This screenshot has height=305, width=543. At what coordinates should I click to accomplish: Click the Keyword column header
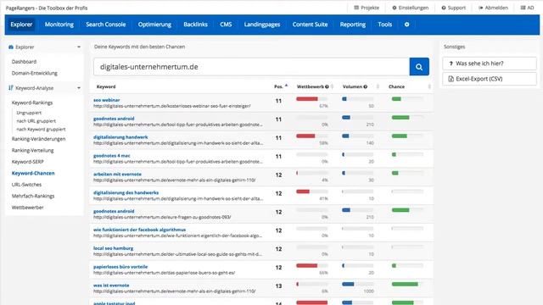(x=106, y=86)
